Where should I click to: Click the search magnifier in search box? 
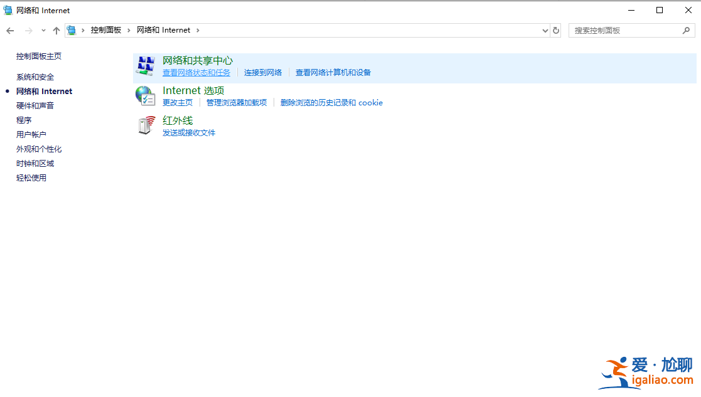point(686,29)
